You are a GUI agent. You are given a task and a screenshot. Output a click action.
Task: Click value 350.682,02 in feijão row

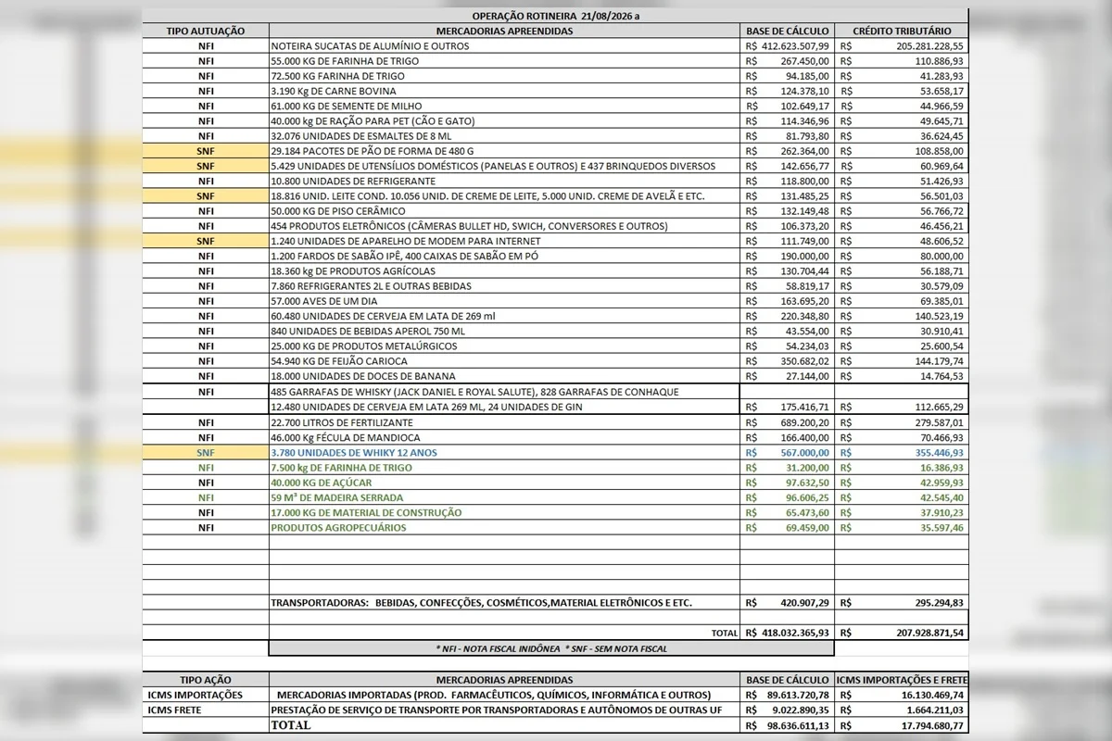(804, 360)
